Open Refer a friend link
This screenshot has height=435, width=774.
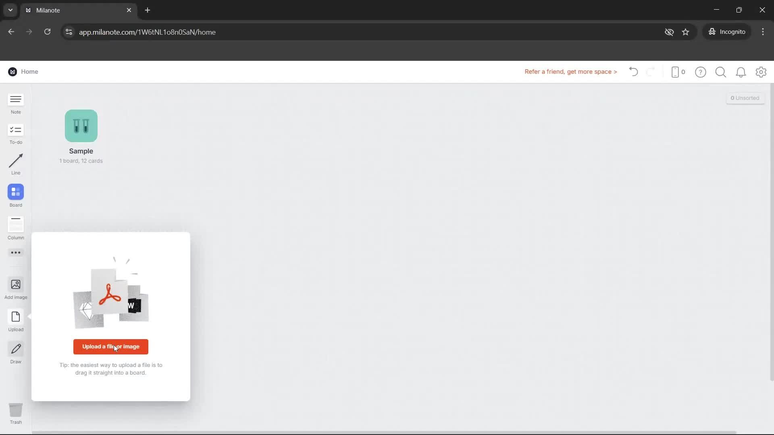point(570,72)
